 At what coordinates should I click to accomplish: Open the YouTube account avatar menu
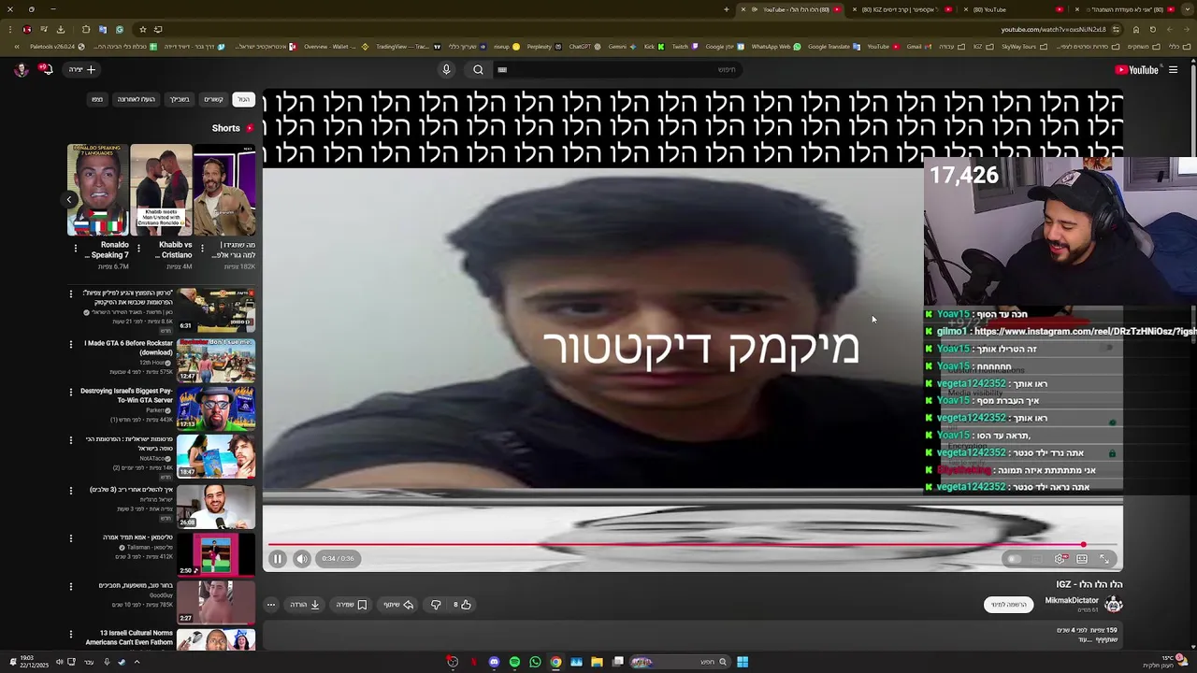point(21,69)
